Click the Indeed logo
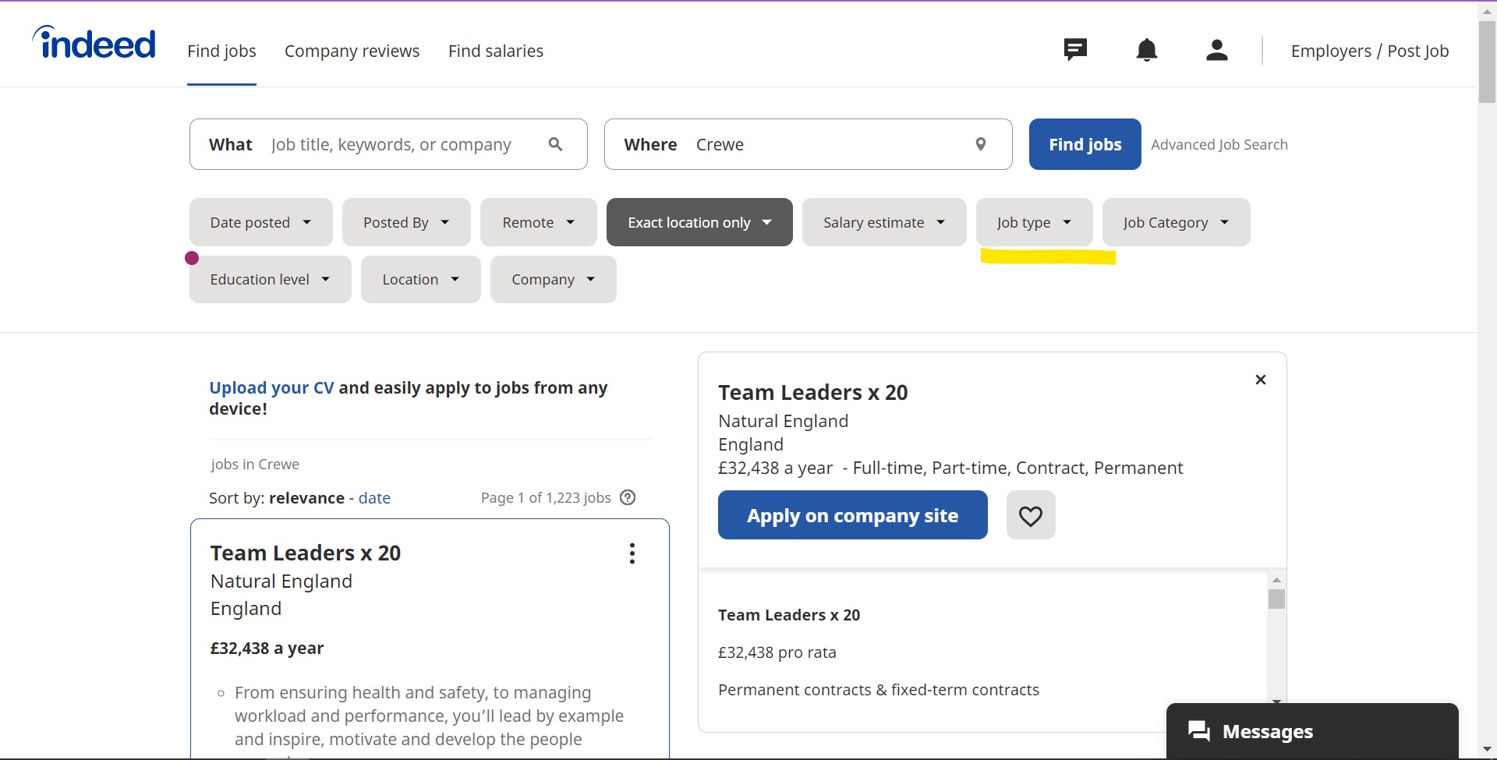Image resolution: width=1497 pixels, height=760 pixels. (94, 44)
